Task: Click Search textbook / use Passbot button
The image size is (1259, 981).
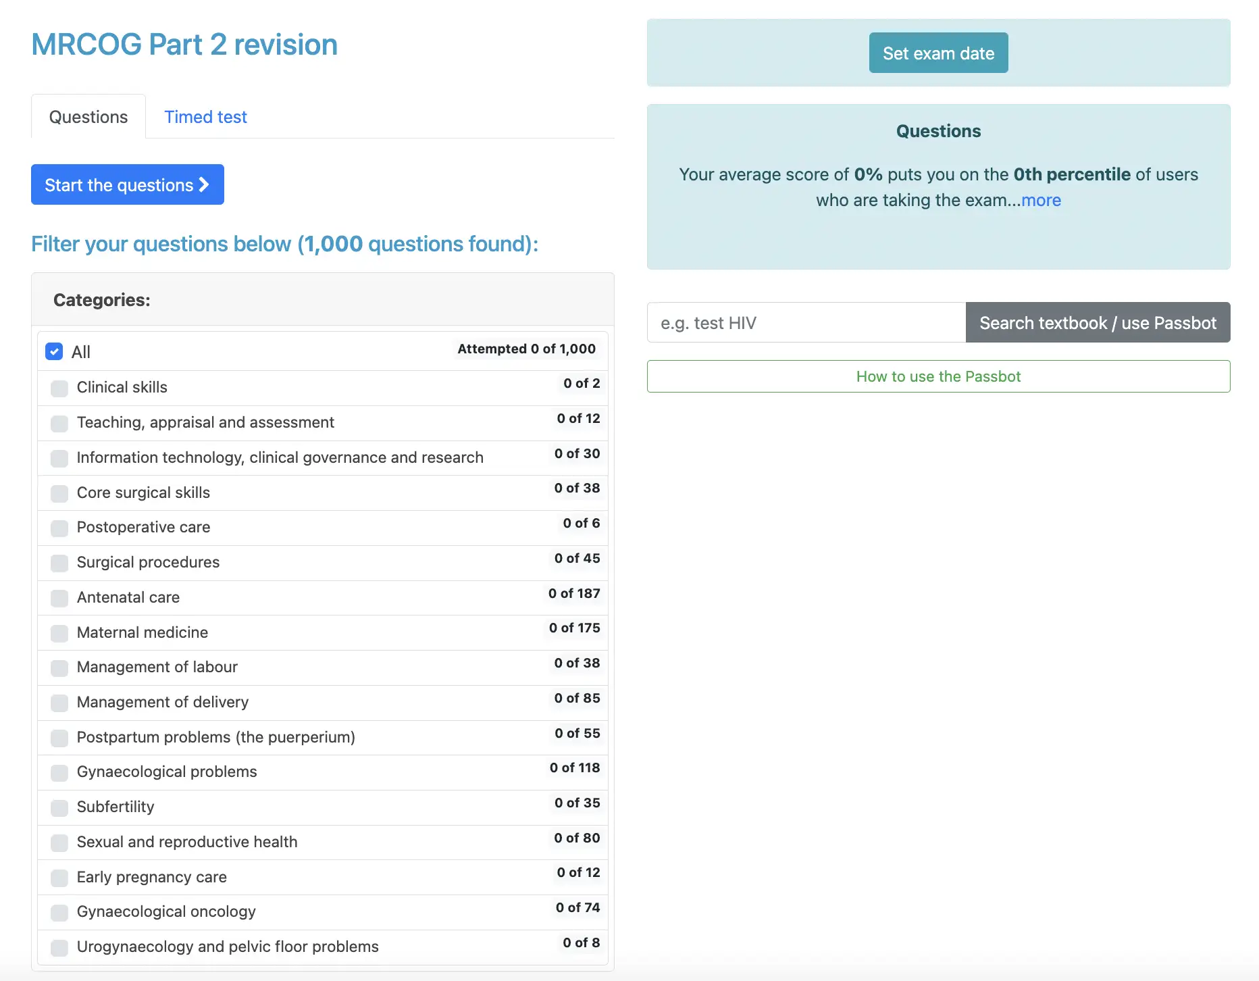Action: pyautogui.click(x=1098, y=323)
